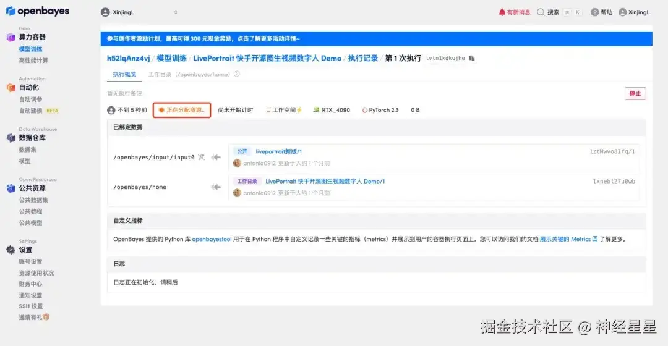Click the 1xnebl27u0wb directory ID
This screenshot has height=346, width=668.
tap(614, 181)
